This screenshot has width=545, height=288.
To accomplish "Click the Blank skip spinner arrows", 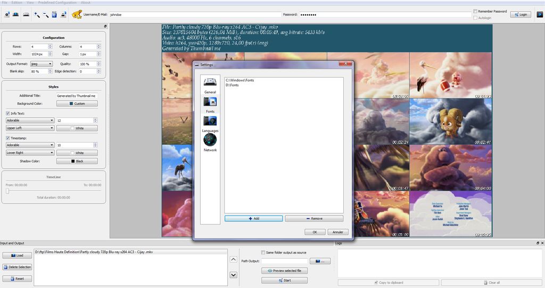I will pyautogui.click(x=50, y=71).
